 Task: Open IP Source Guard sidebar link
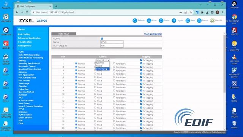[26, 100]
